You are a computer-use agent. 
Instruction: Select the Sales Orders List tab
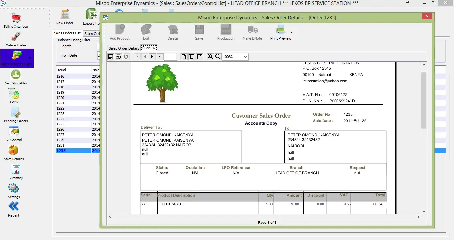pos(67,33)
